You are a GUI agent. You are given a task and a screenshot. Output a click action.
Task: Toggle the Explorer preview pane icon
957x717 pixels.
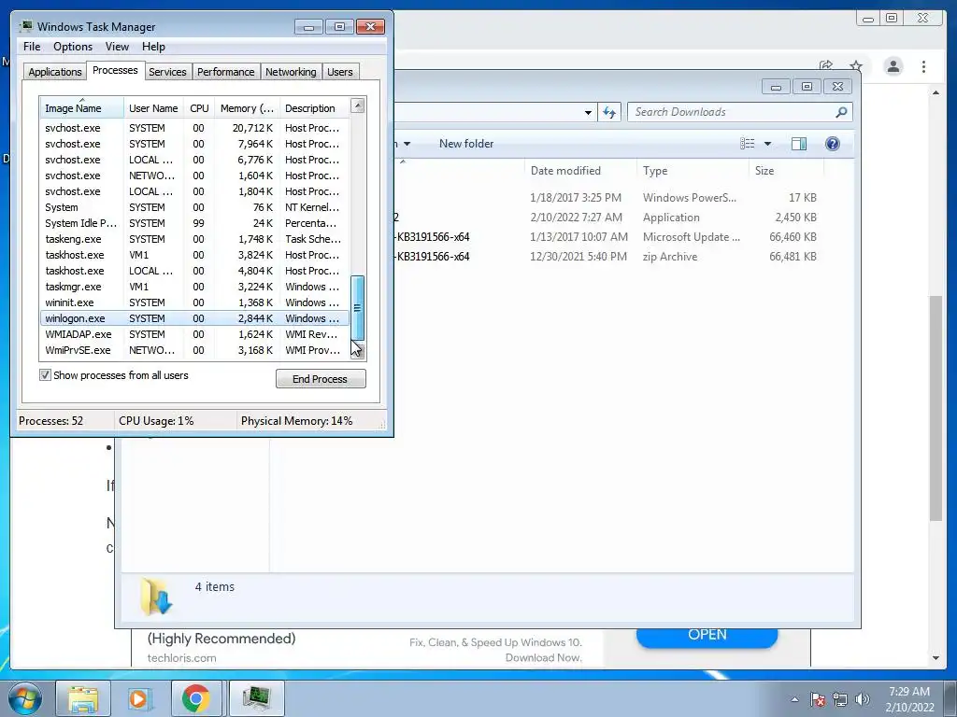point(798,143)
